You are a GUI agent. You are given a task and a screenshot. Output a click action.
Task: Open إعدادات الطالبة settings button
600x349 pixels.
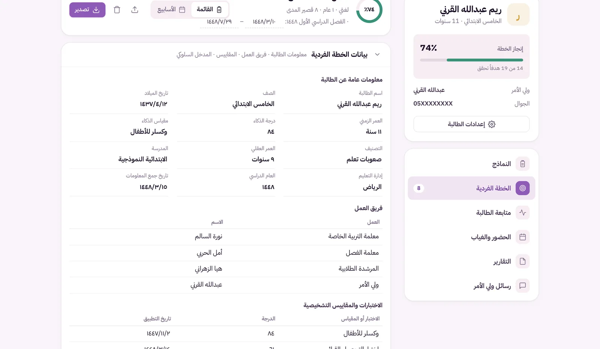(471, 124)
